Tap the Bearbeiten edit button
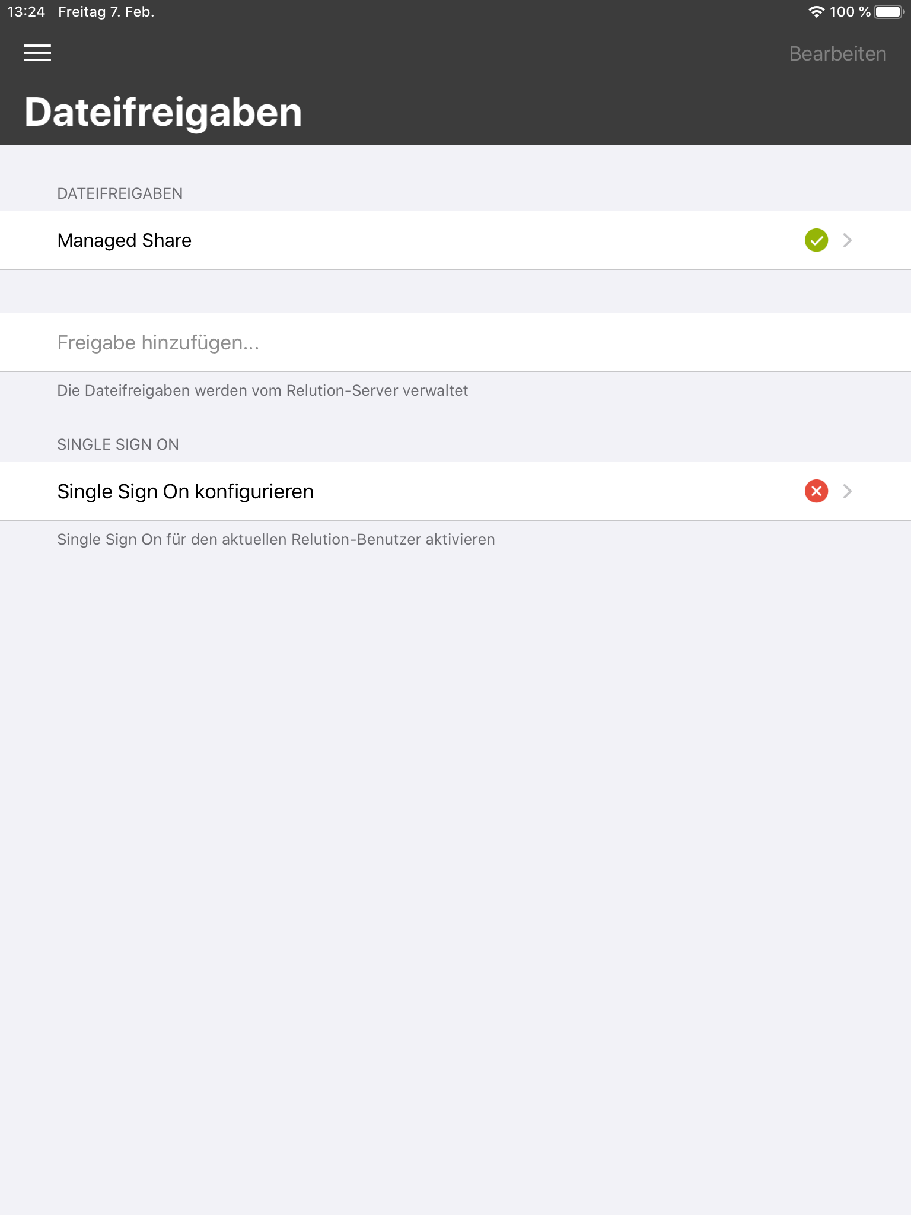Viewport: 911px width, 1215px height. pyautogui.click(x=837, y=53)
